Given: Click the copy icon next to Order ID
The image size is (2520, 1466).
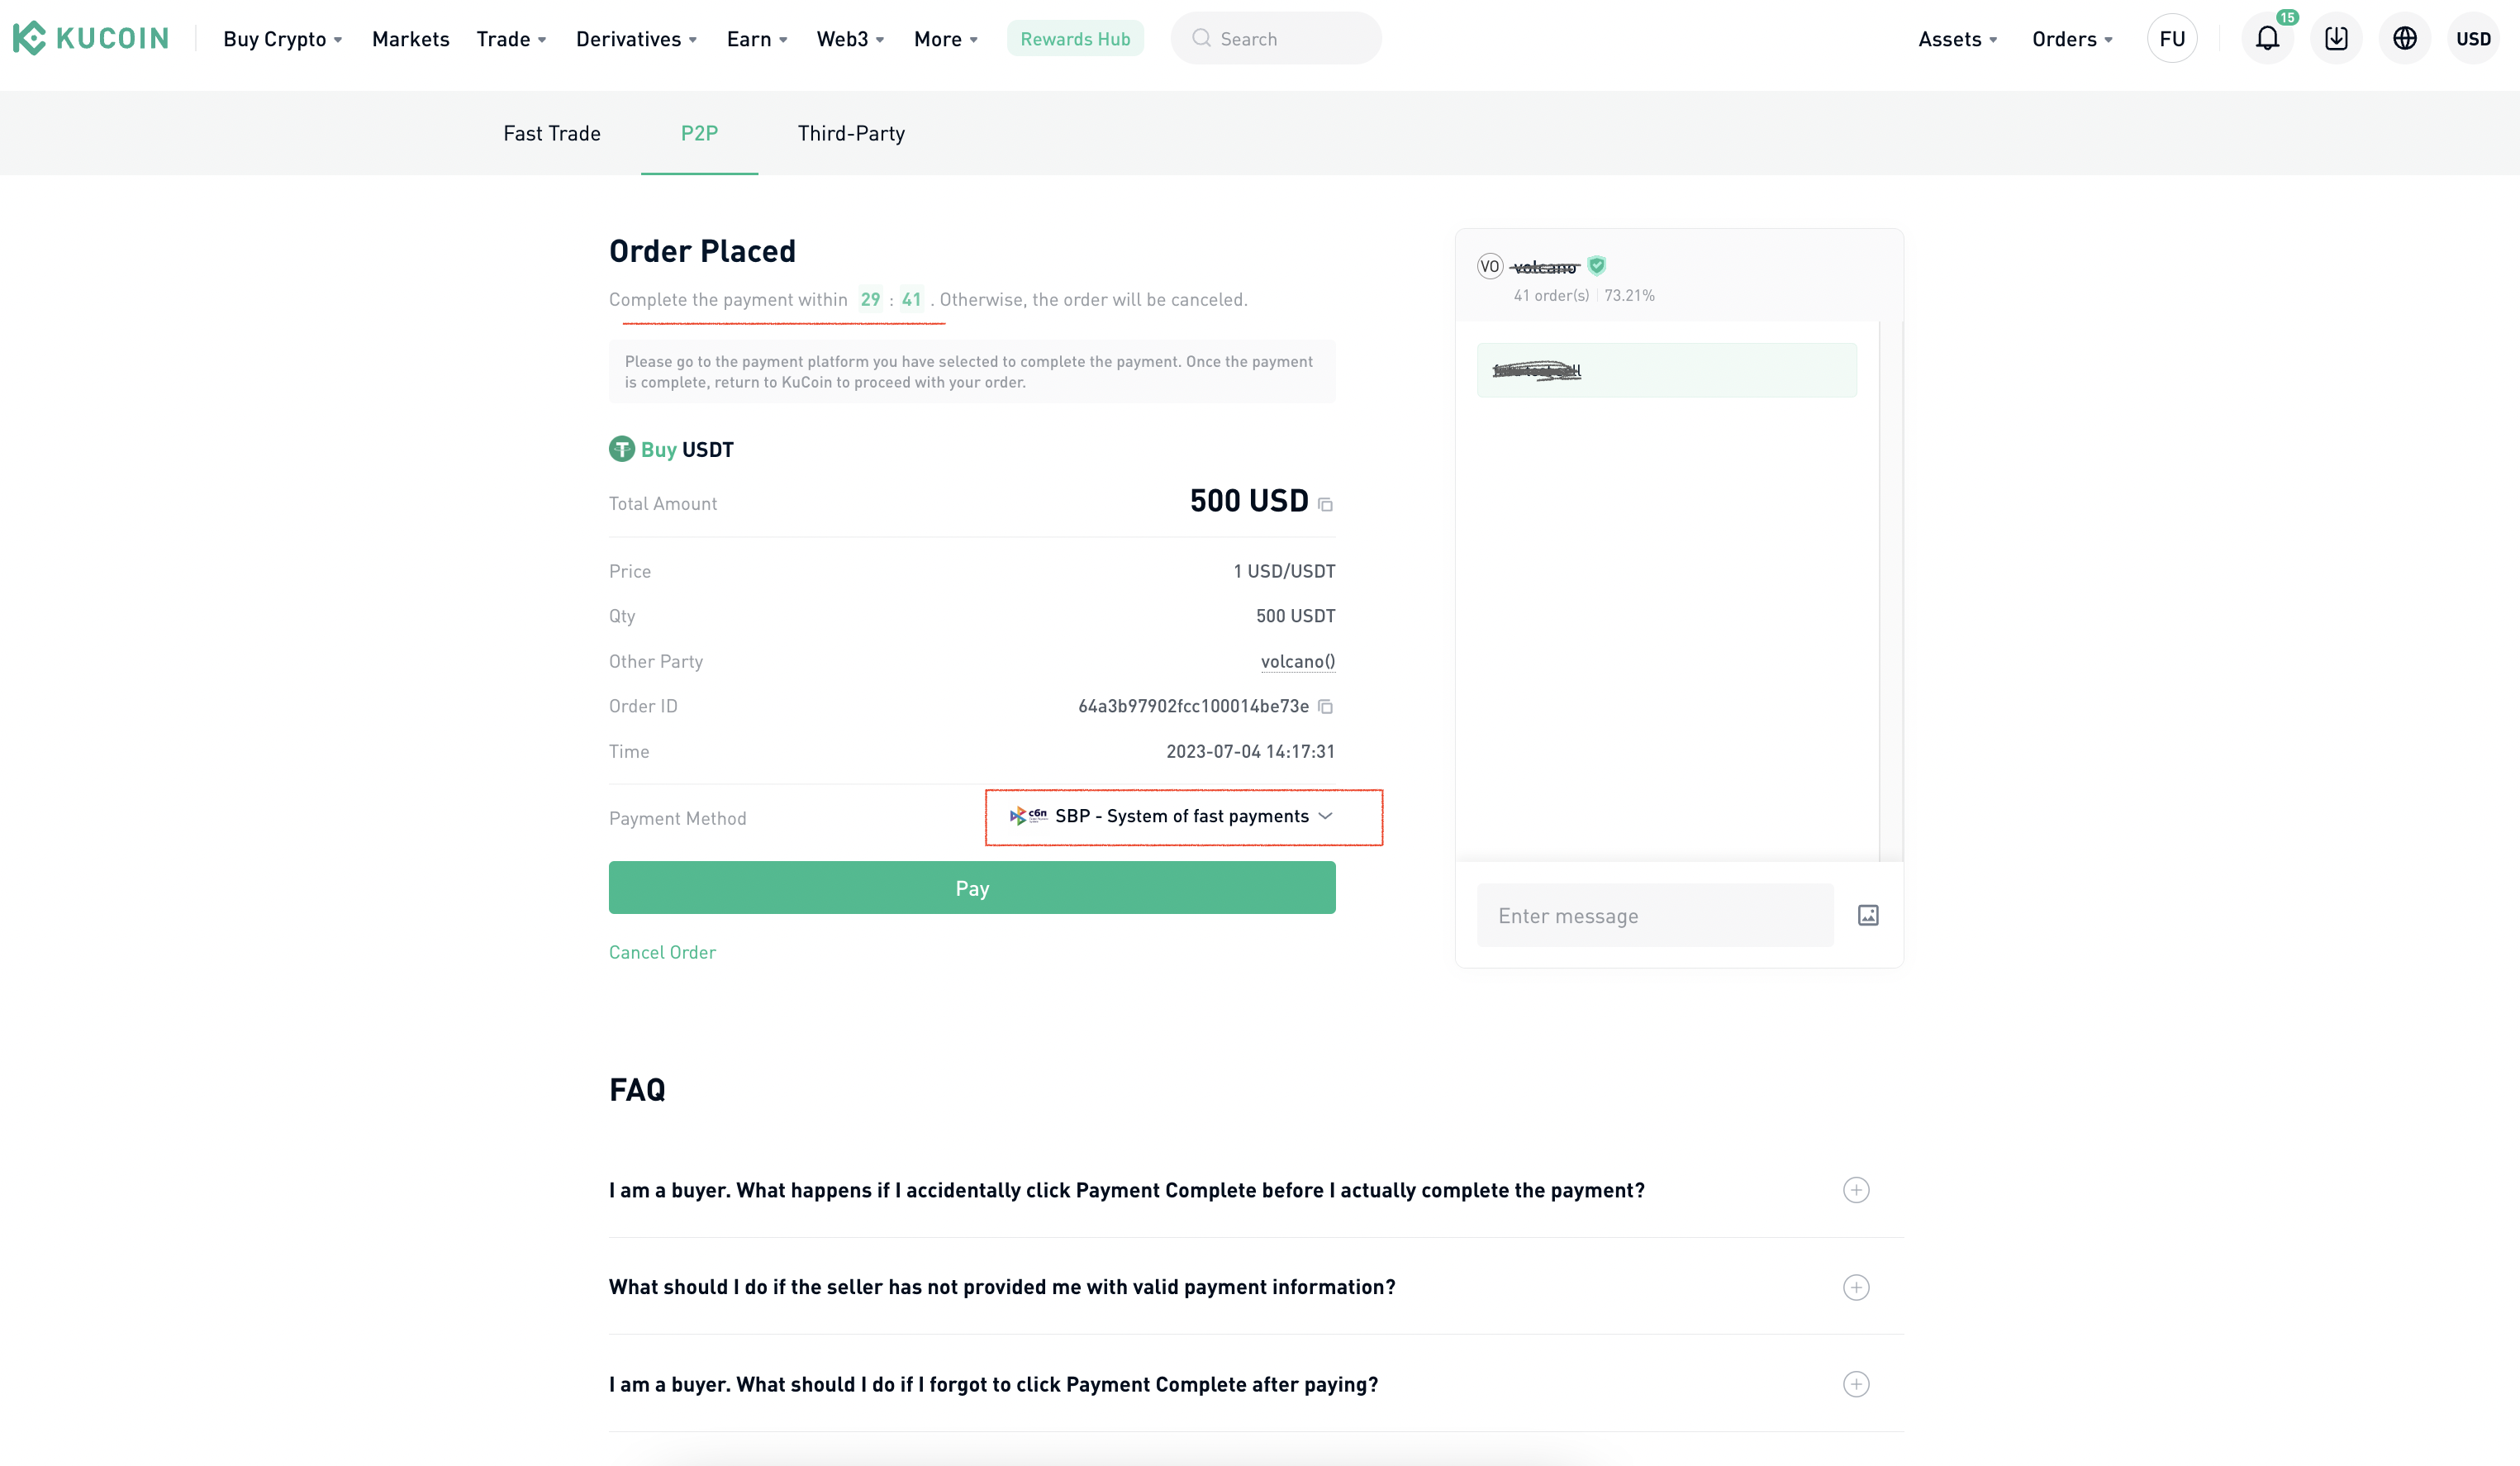Looking at the screenshot, I should tap(1327, 705).
